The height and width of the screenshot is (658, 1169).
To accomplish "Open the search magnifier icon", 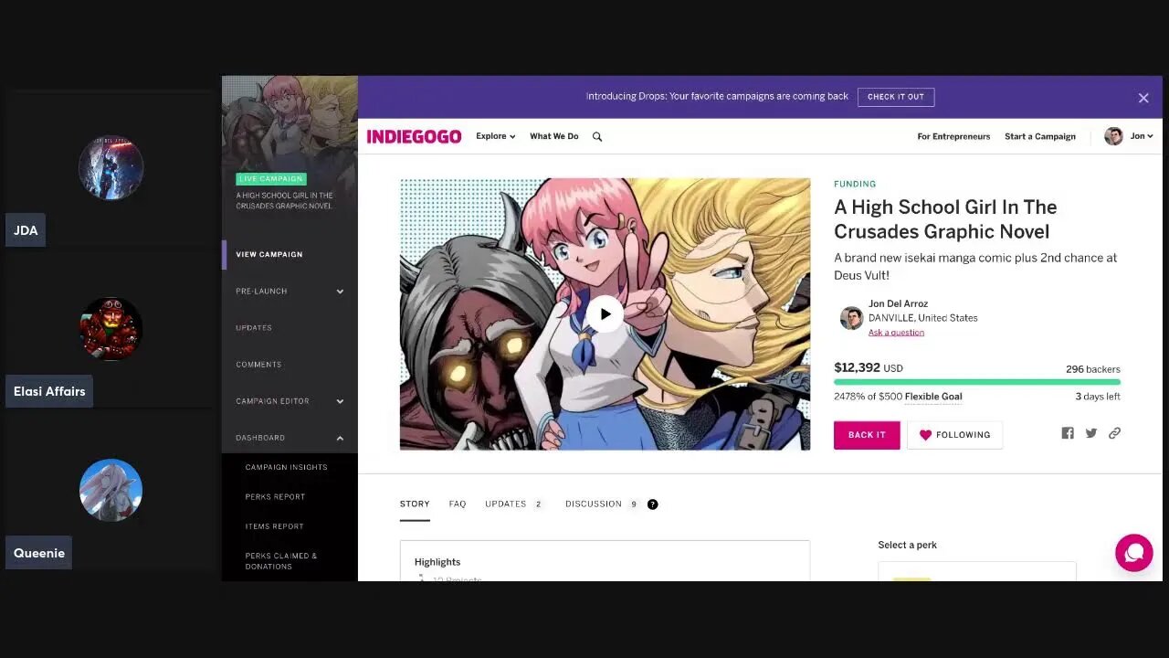I will pos(597,136).
